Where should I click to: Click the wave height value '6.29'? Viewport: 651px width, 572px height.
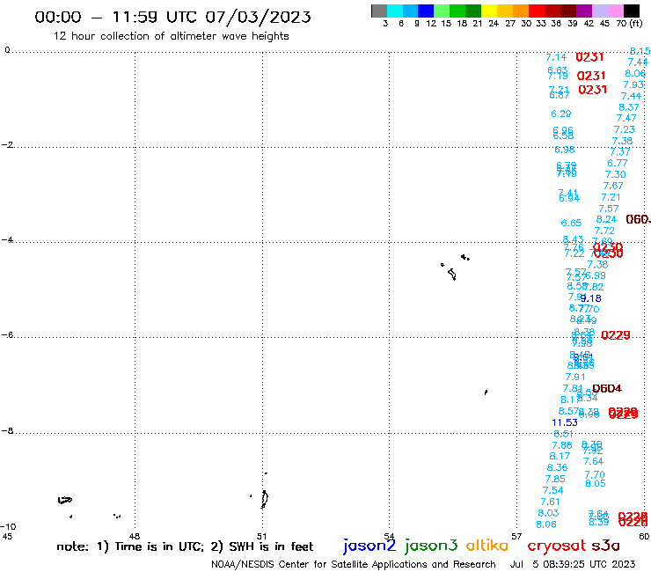(561, 114)
